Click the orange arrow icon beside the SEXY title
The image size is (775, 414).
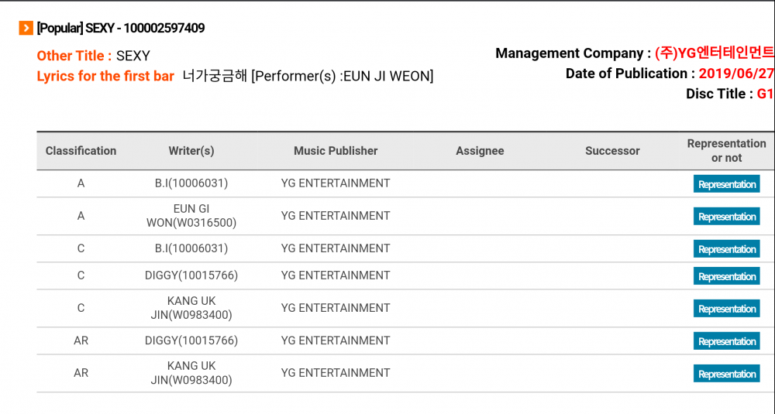26,29
